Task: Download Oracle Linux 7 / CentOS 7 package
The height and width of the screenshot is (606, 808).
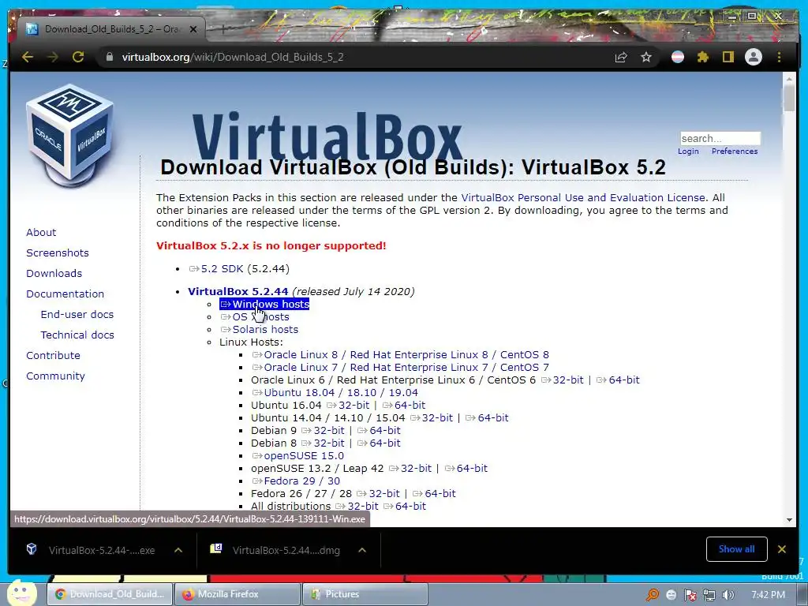Action: tap(401, 368)
